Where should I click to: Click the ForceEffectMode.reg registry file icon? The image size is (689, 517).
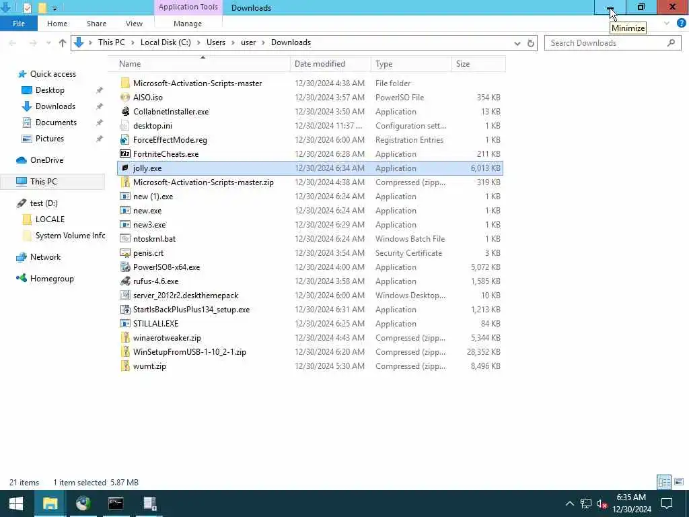point(125,140)
